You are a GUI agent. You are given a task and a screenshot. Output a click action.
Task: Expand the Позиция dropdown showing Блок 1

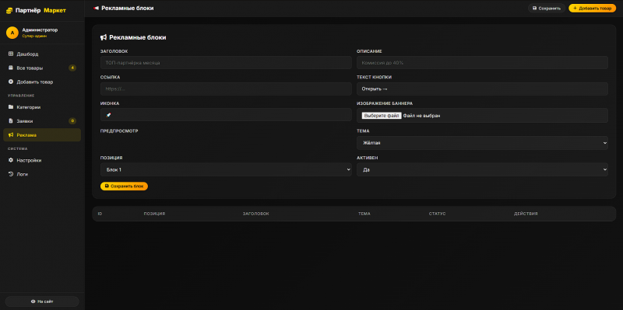point(226,169)
